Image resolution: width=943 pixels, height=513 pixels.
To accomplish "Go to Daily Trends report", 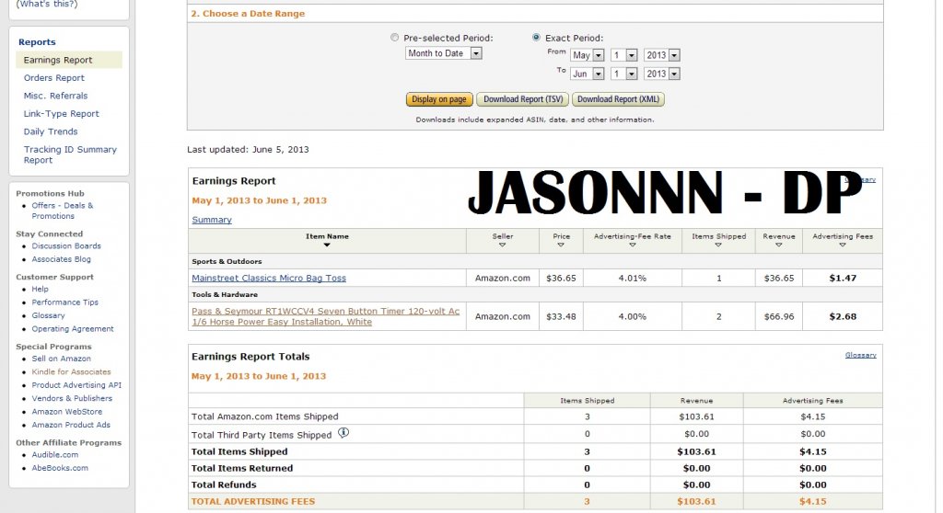I will click(51, 131).
